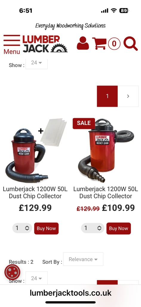Adjust quantity stepper for £129.99 collector

(x=22, y=228)
